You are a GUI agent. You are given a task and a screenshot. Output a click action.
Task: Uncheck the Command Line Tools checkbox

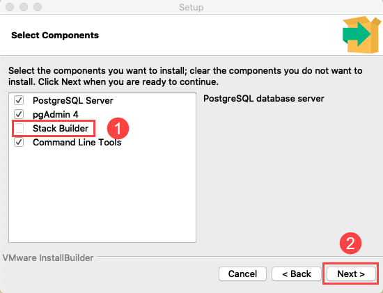pos(19,142)
